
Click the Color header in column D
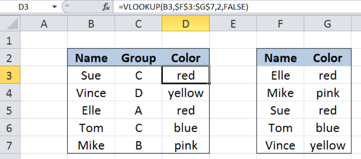[x=186, y=57]
